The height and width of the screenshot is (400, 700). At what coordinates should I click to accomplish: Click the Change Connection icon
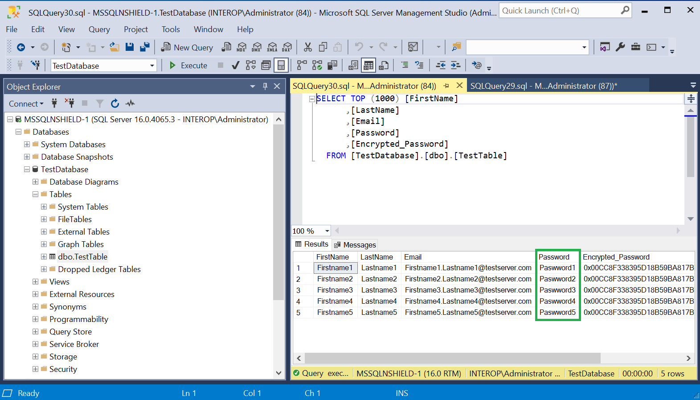click(35, 65)
